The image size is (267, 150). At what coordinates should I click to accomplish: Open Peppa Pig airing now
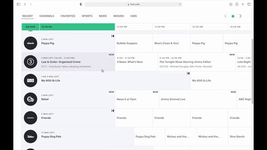(x=68, y=43)
